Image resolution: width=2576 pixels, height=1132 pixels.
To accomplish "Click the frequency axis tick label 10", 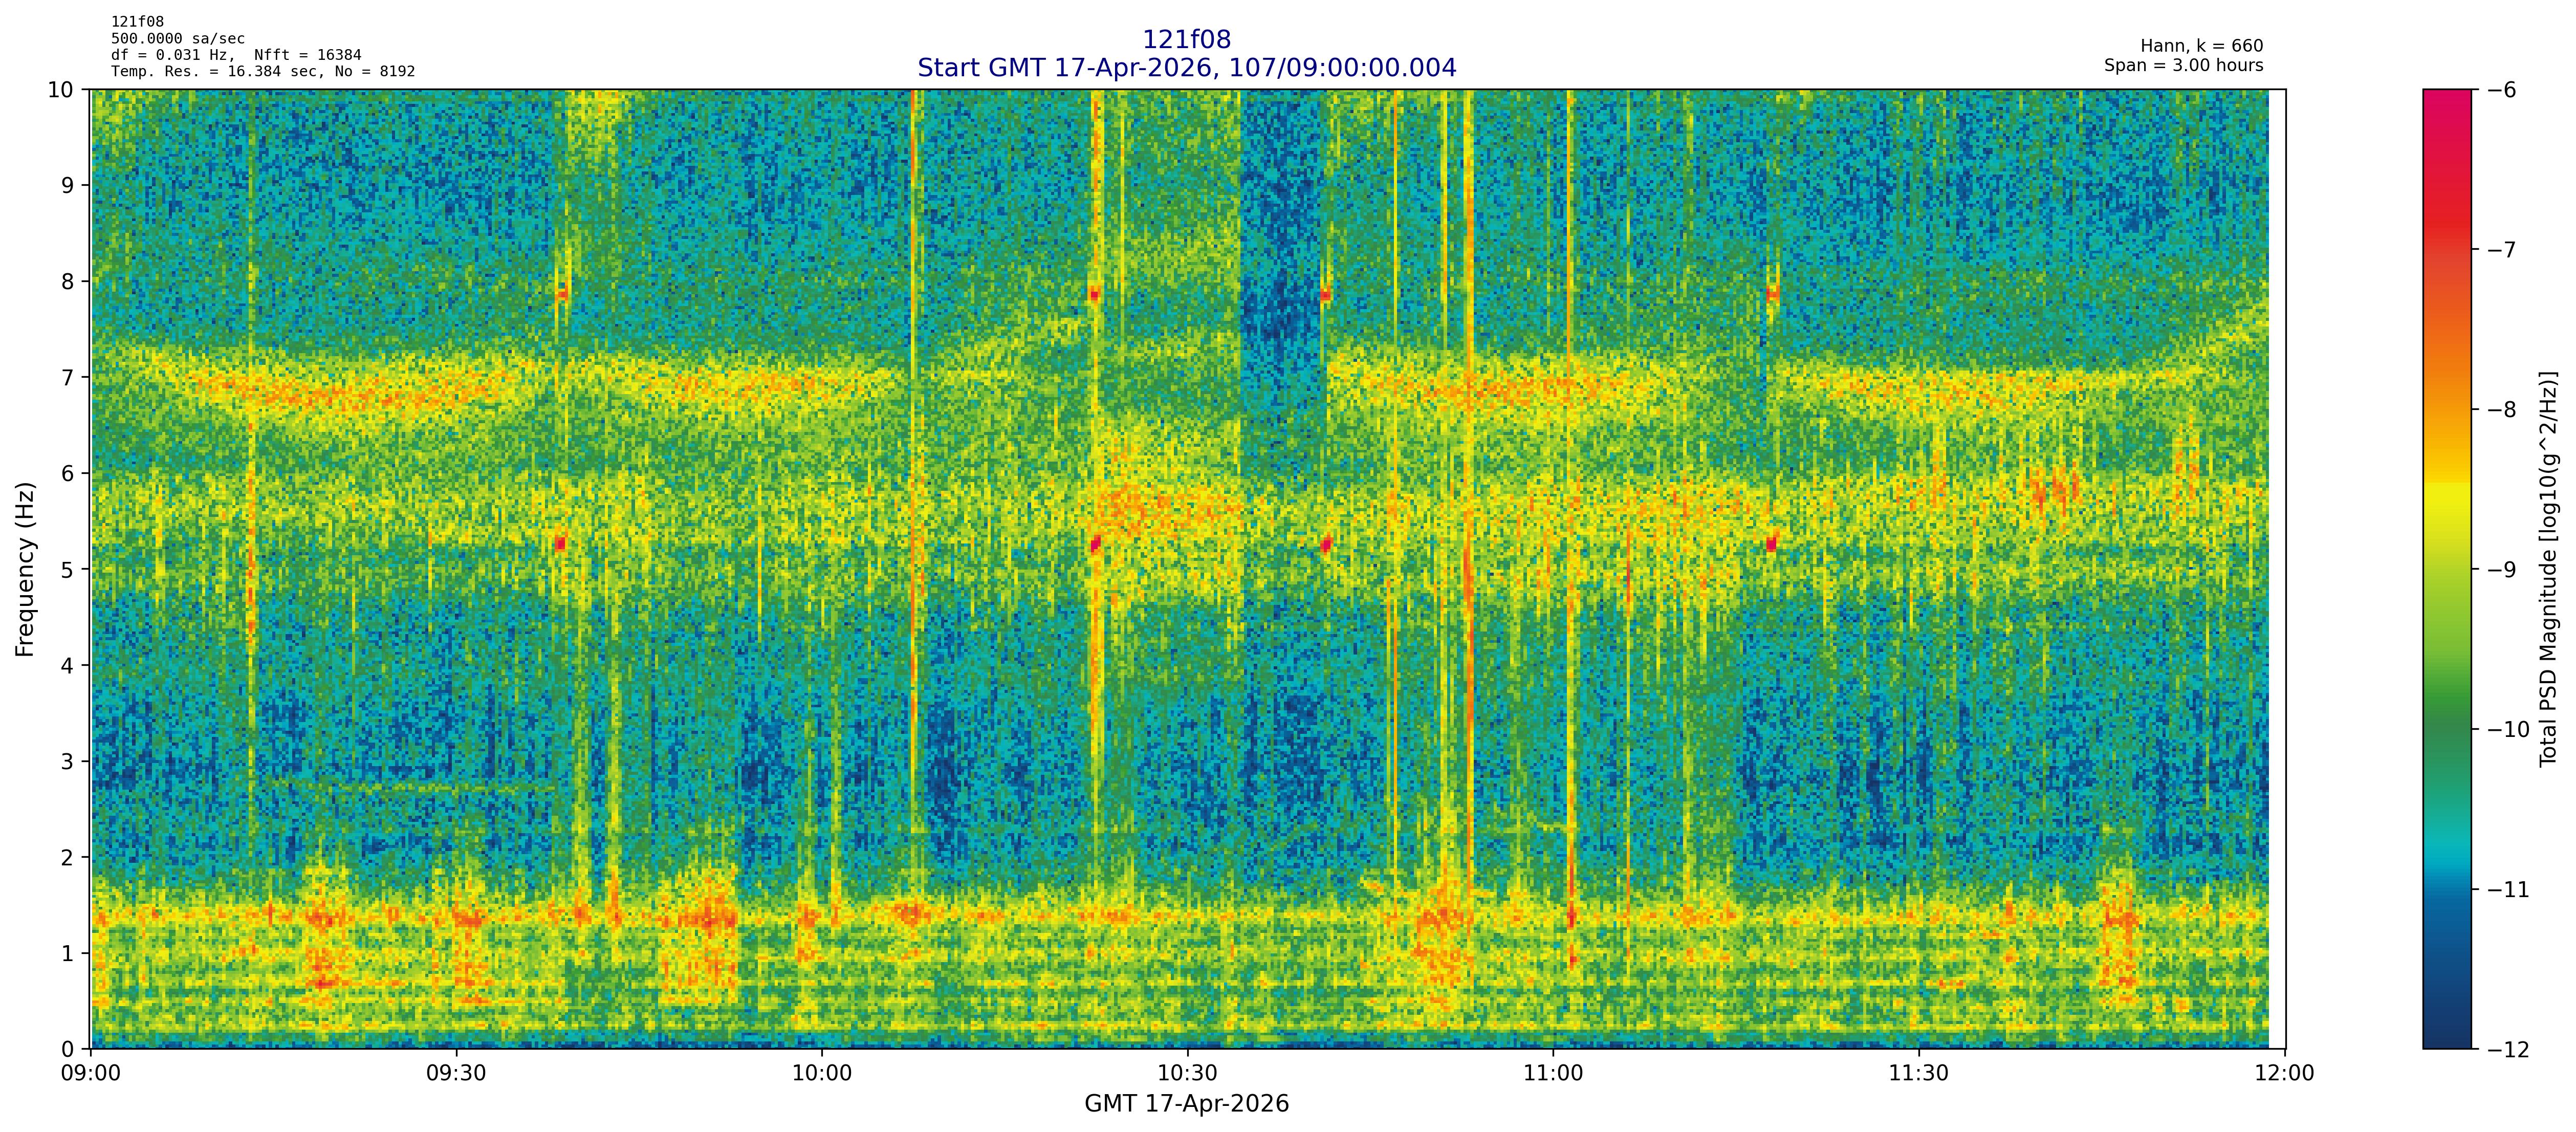I will click(61, 90).
